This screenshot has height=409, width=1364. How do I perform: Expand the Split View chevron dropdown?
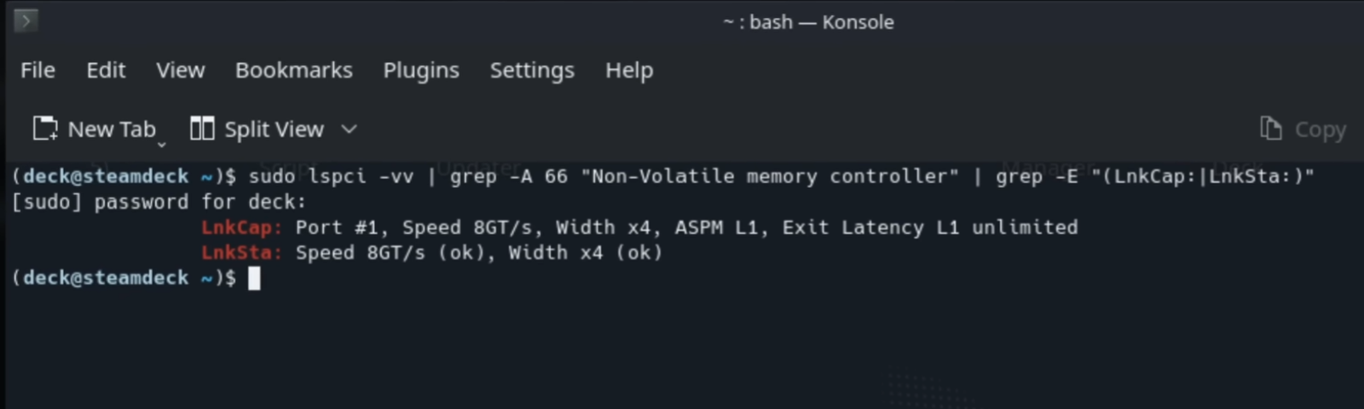point(349,130)
